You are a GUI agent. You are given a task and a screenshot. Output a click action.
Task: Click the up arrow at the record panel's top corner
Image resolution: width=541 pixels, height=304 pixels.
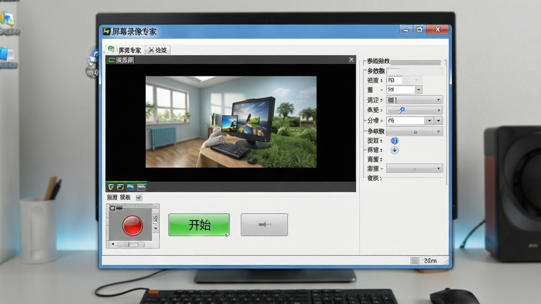point(156,206)
